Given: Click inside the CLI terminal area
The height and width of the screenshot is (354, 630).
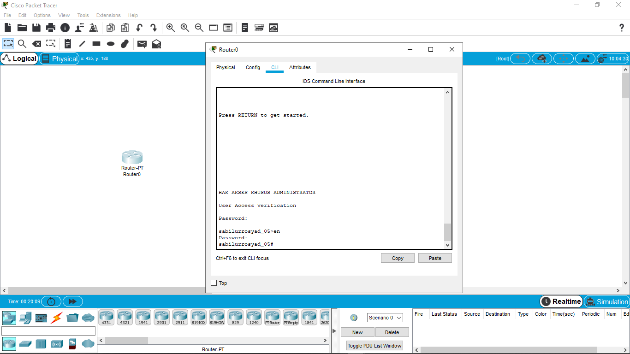Looking at the screenshot, I should point(331,168).
